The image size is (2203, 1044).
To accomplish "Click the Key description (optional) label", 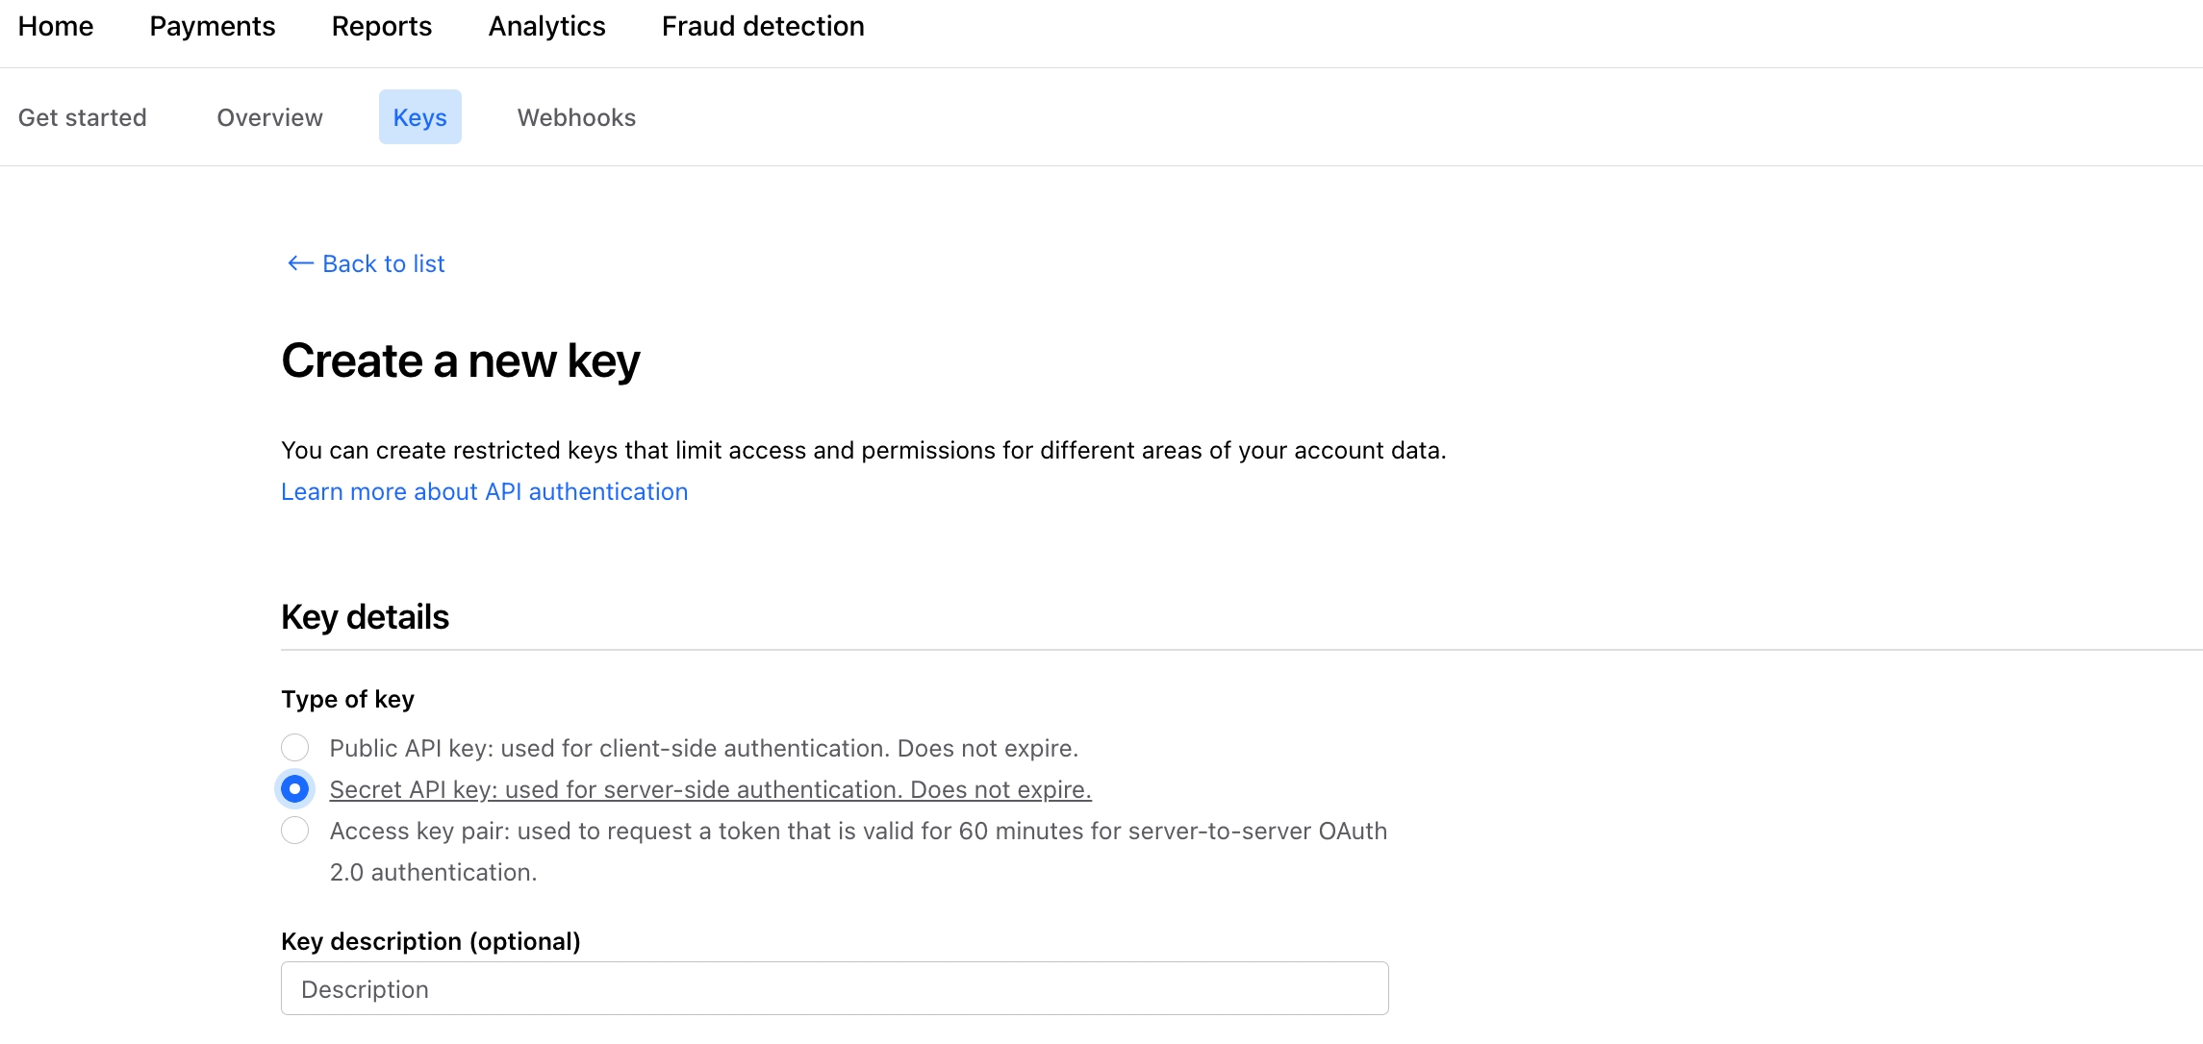I will click(x=431, y=941).
